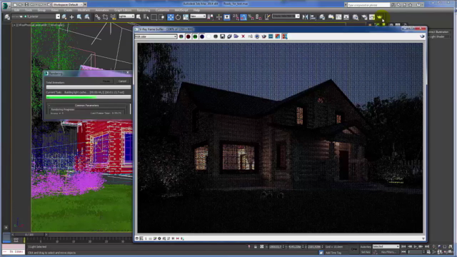Click the Total Animation progress bar
The image size is (457, 257).
point(89,87)
